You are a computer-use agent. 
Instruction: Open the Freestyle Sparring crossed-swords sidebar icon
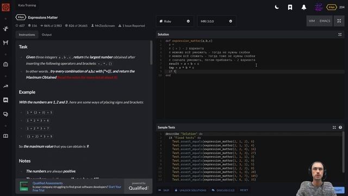pyautogui.click(x=5, y=42)
